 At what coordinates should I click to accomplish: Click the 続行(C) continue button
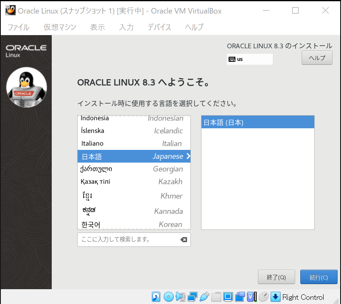319,277
